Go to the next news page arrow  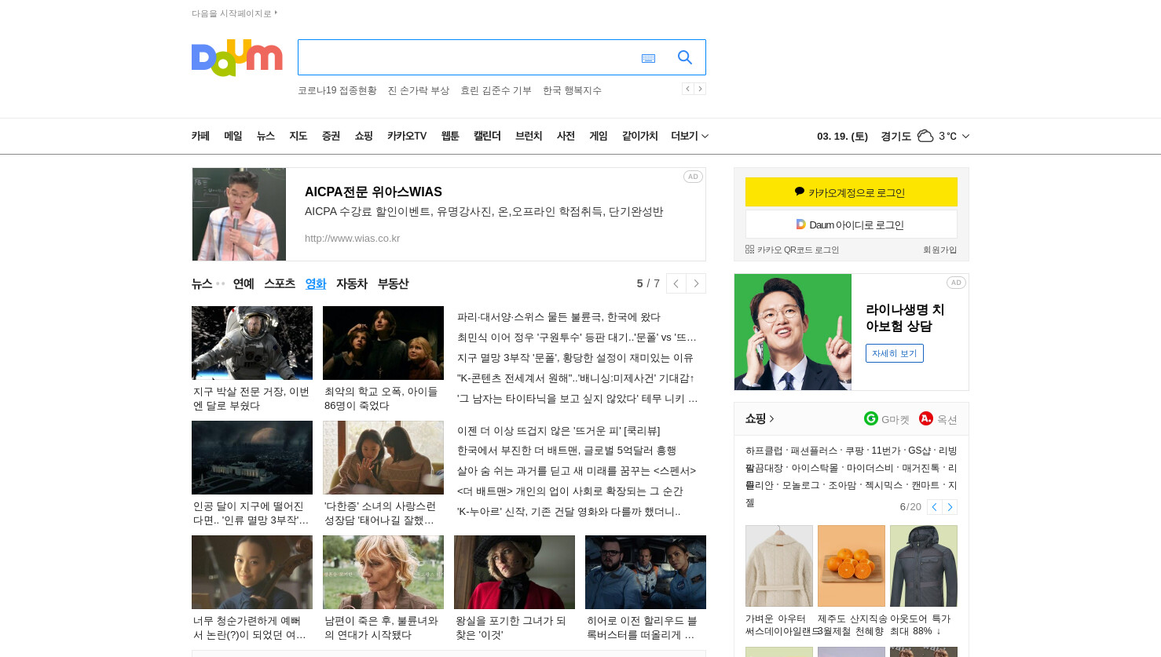click(696, 283)
